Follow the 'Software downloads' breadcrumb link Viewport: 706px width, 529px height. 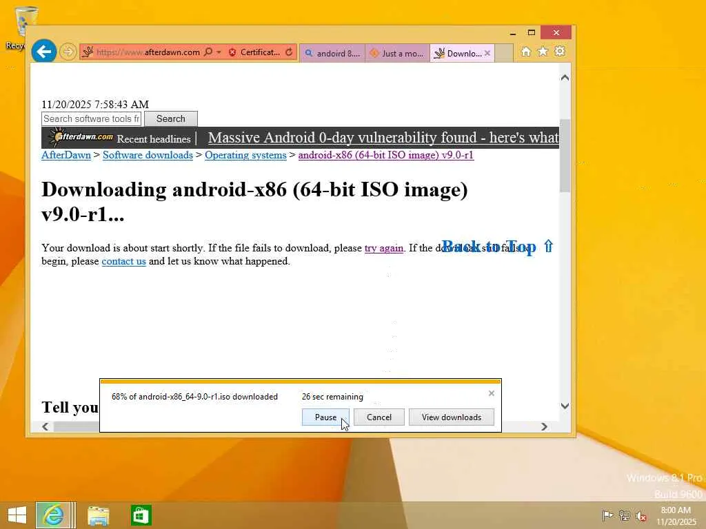148,155
